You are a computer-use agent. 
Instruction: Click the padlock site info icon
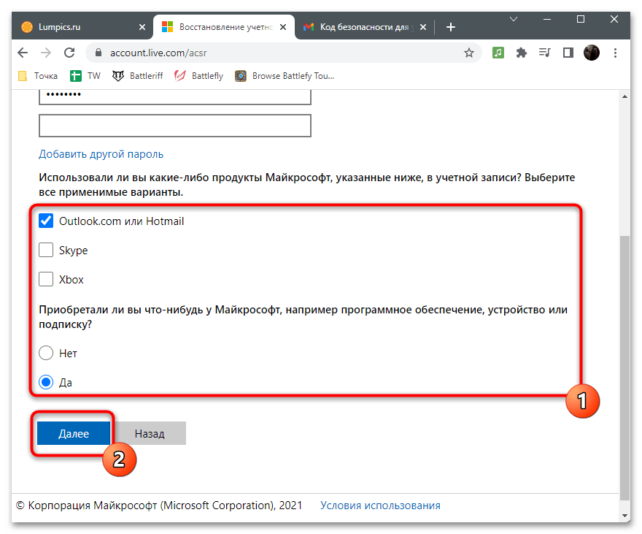tap(98, 53)
